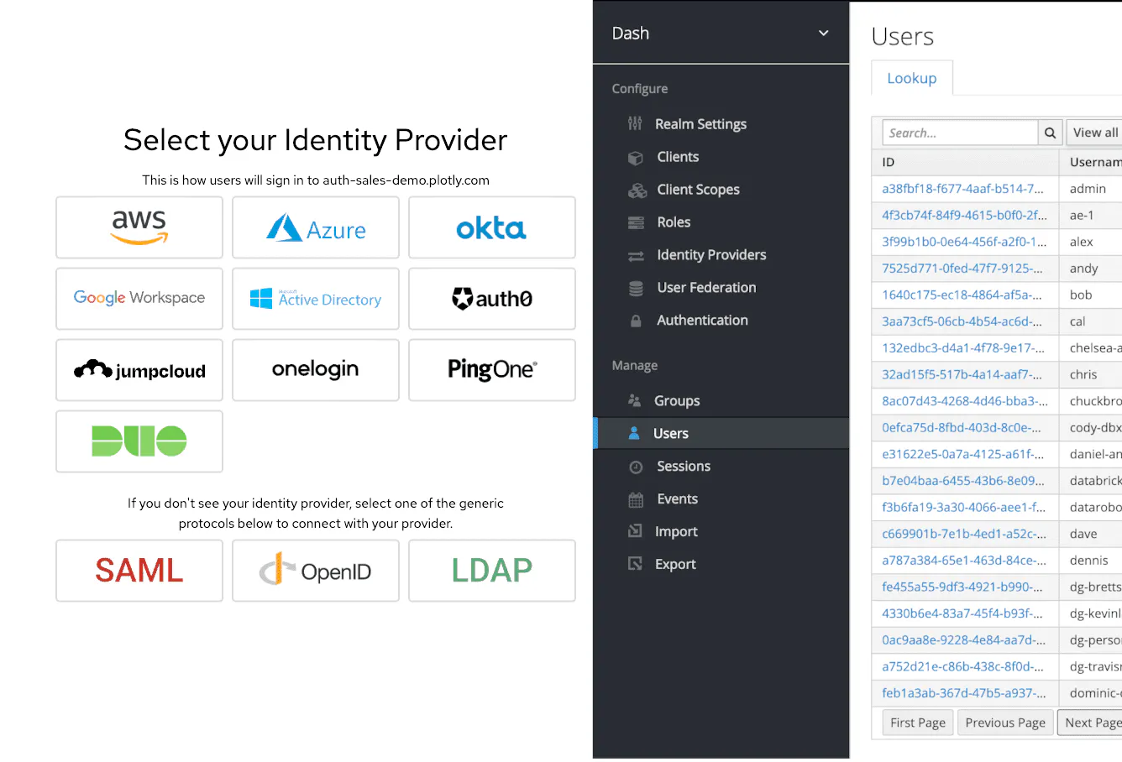Image resolution: width=1122 pixels, height=762 pixels.
Task: Choose the OneLogin provider tile
Action: coord(316,370)
